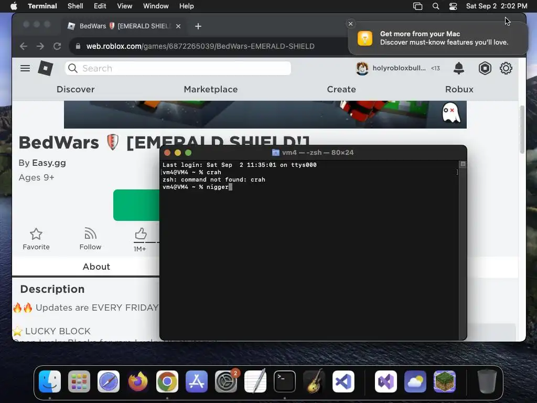Click the browser page scrollbar
This screenshot has width=537, height=403.
click(522, 130)
